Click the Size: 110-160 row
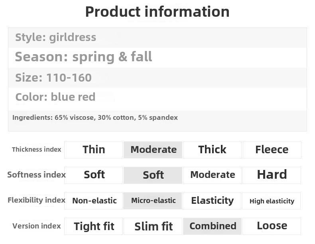The image size is (315, 244). click(x=53, y=77)
